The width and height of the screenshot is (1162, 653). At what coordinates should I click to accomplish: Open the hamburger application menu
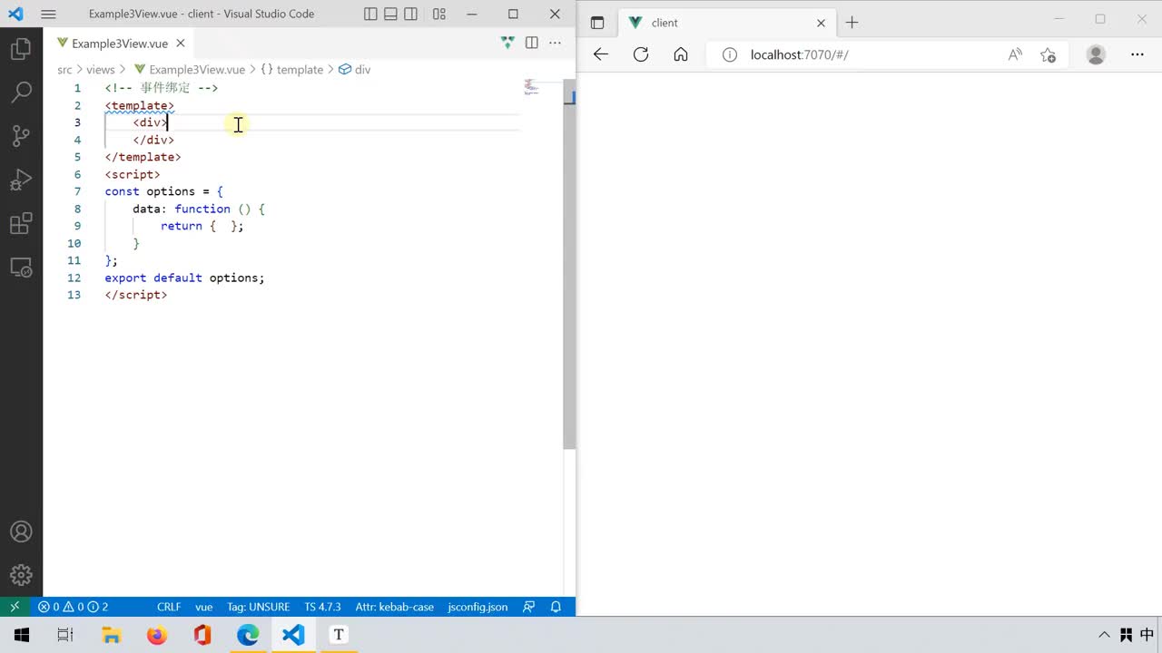tap(49, 15)
